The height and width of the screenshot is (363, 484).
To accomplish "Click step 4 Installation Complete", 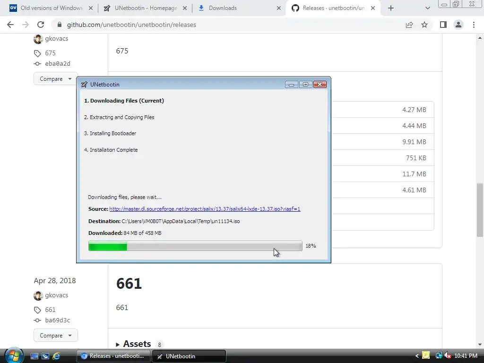I will [x=111, y=150].
